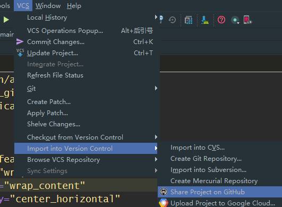Expand Import into Version Control arrow
Viewport: 282px width, 207px height.
156,148
